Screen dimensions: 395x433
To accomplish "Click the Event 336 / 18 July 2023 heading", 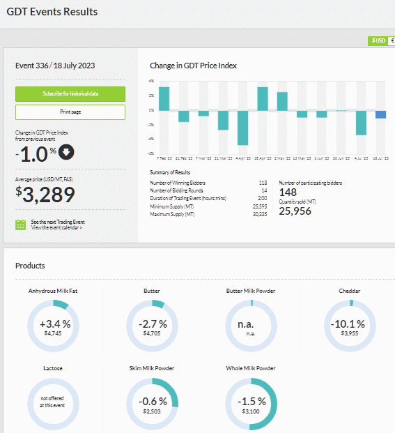I will [55, 66].
